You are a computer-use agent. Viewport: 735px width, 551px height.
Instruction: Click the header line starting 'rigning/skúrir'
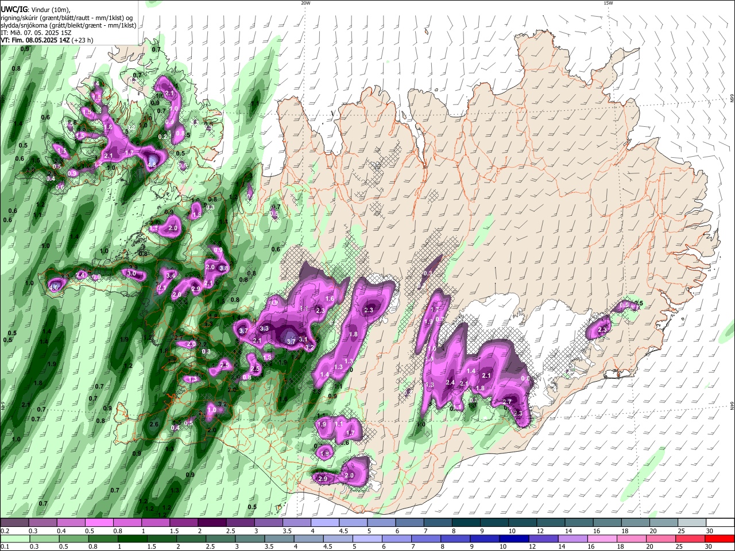[67, 17]
